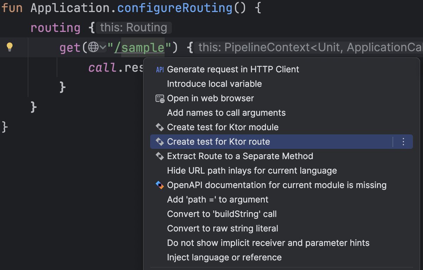Choose "Generate request in HTTP Client"
Image resolution: width=423 pixels, height=270 pixels.
233,69
